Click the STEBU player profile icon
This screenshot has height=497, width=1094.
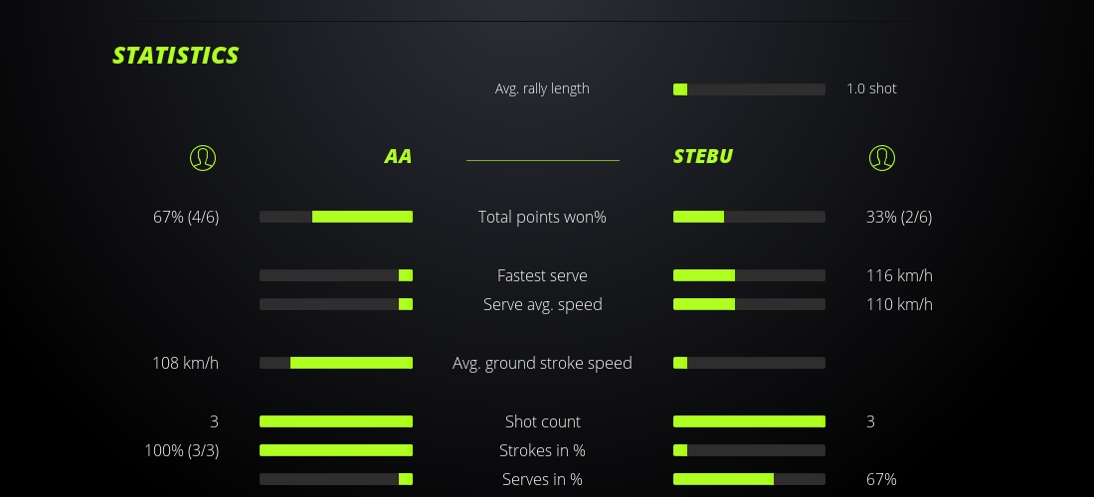tap(881, 157)
